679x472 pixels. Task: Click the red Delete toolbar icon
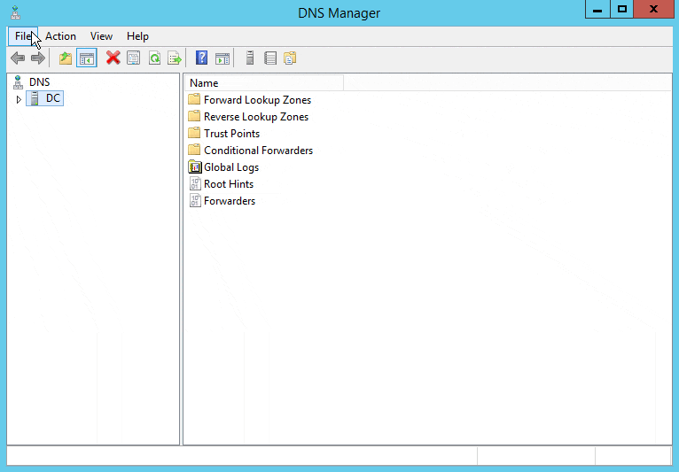click(113, 58)
